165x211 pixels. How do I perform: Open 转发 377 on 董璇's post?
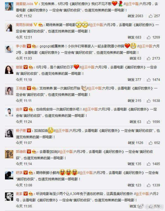tap(134, 80)
